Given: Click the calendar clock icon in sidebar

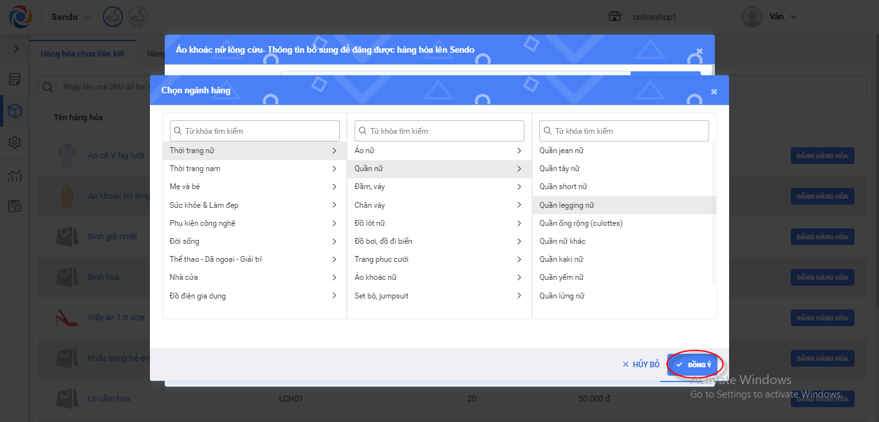Looking at the screenshot, I should 14,206.
